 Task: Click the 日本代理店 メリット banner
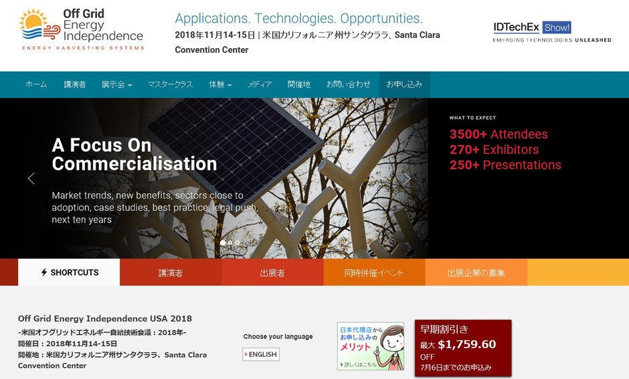click(x=371, y=346)
